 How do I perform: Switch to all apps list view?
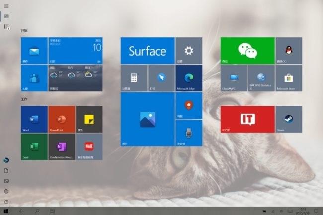coord(6,27)
